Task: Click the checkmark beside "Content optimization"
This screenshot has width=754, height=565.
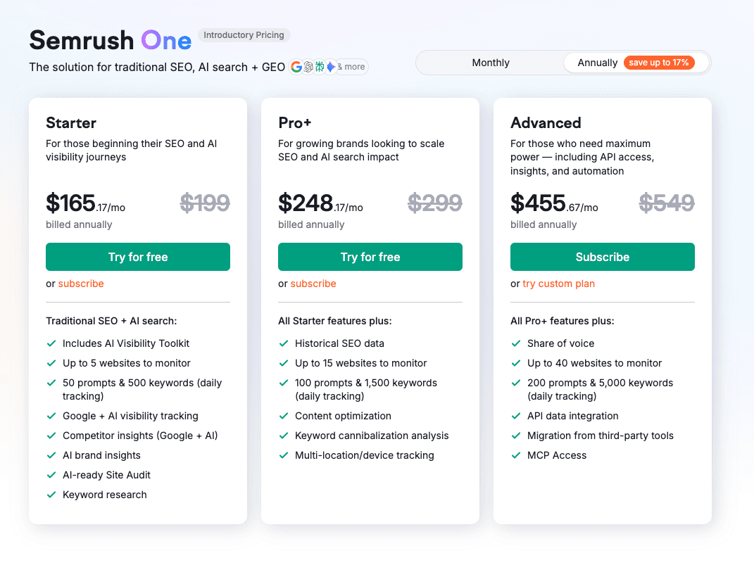Action: (283, 416)
